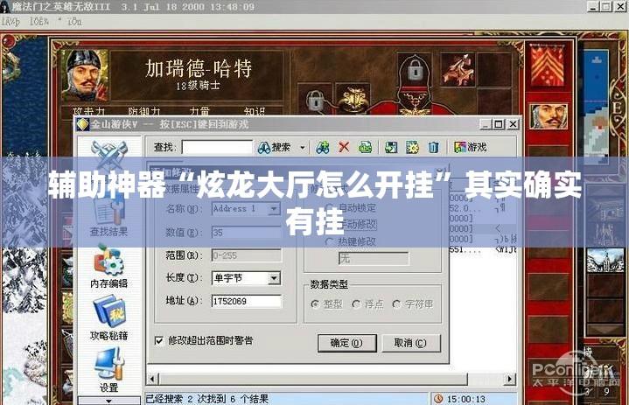This screenshot has height=405, width=629.
Task: Click the hotkey box showing 无
Action: pos(374,259)
